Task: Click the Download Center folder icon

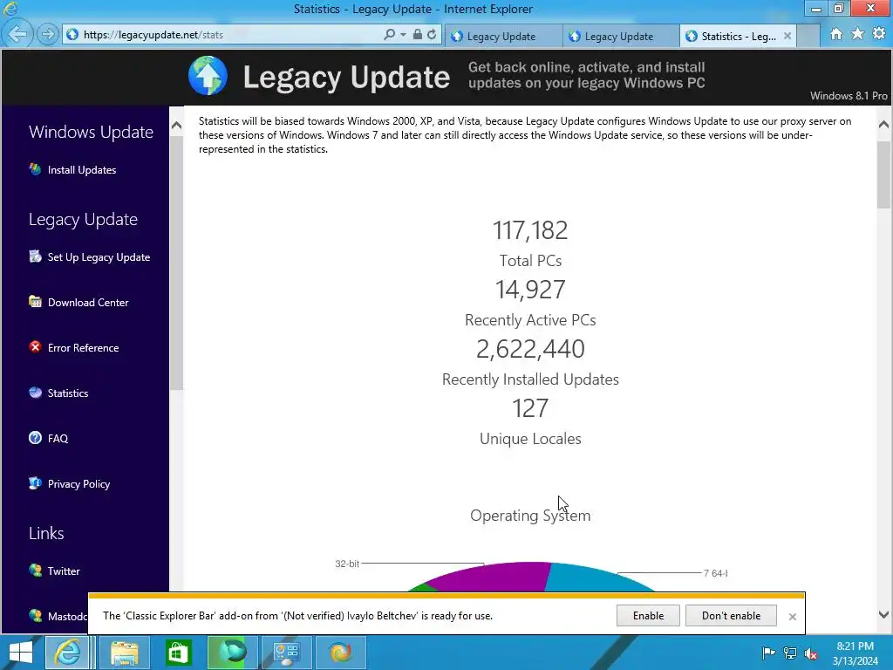Action: pyautogui.click(x=35, y=302)
